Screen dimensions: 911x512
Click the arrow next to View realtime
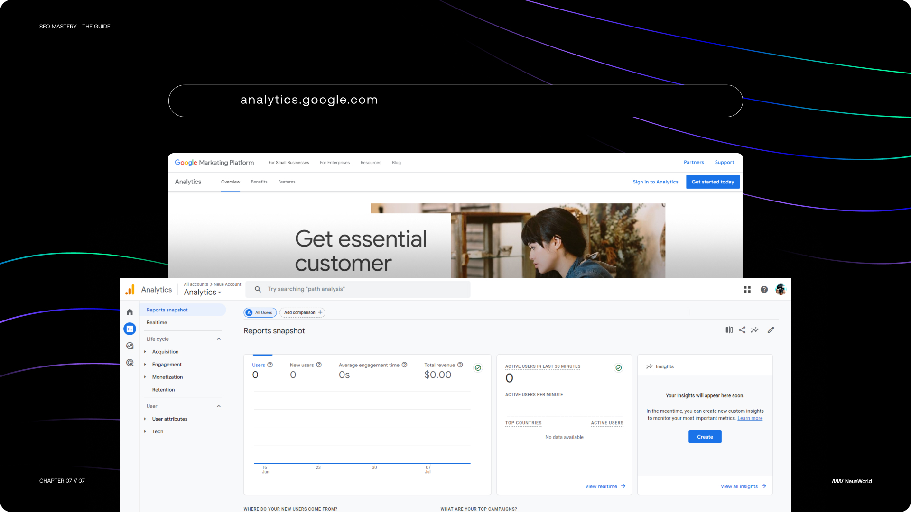pos(623,486)
